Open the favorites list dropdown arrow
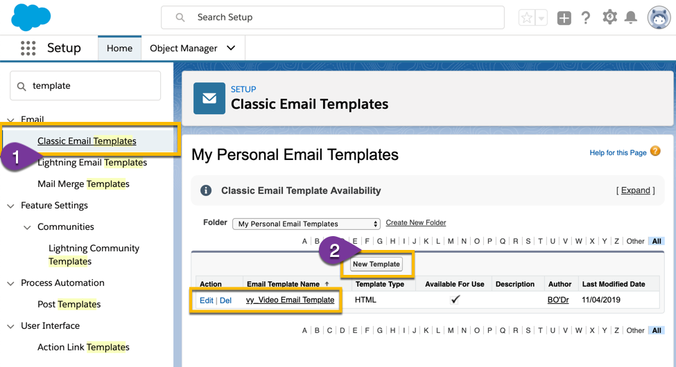Screen dimensions: 676x367 (541, 18)
